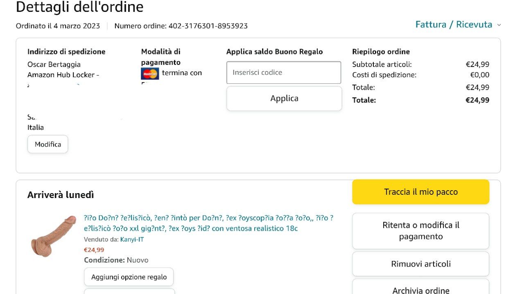This screenshot has width=524, height=294.
Task: Click the partially visible button under gift option
Action: pyautogui.click(x=129, y=291)
